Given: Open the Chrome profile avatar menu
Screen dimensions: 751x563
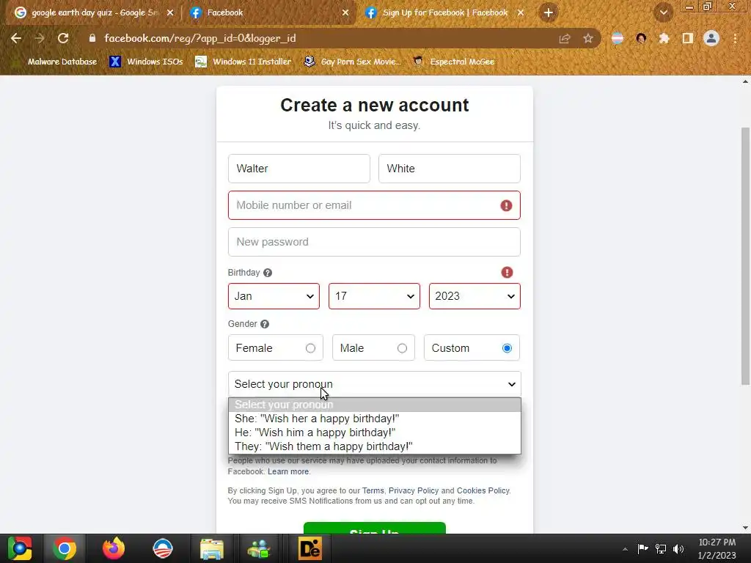Looking at the screenshot, I should click(711, 38).
